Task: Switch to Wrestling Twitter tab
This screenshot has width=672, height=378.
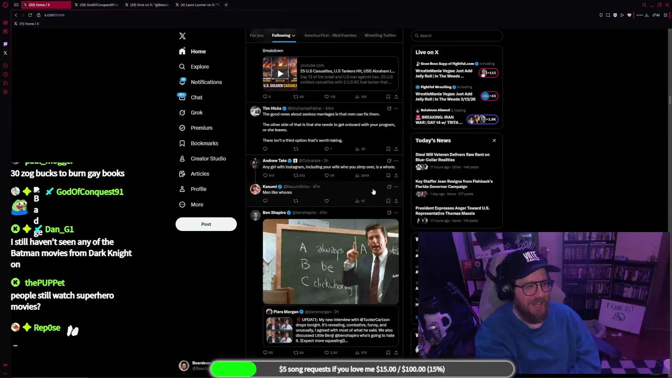Action: point(380,35)
